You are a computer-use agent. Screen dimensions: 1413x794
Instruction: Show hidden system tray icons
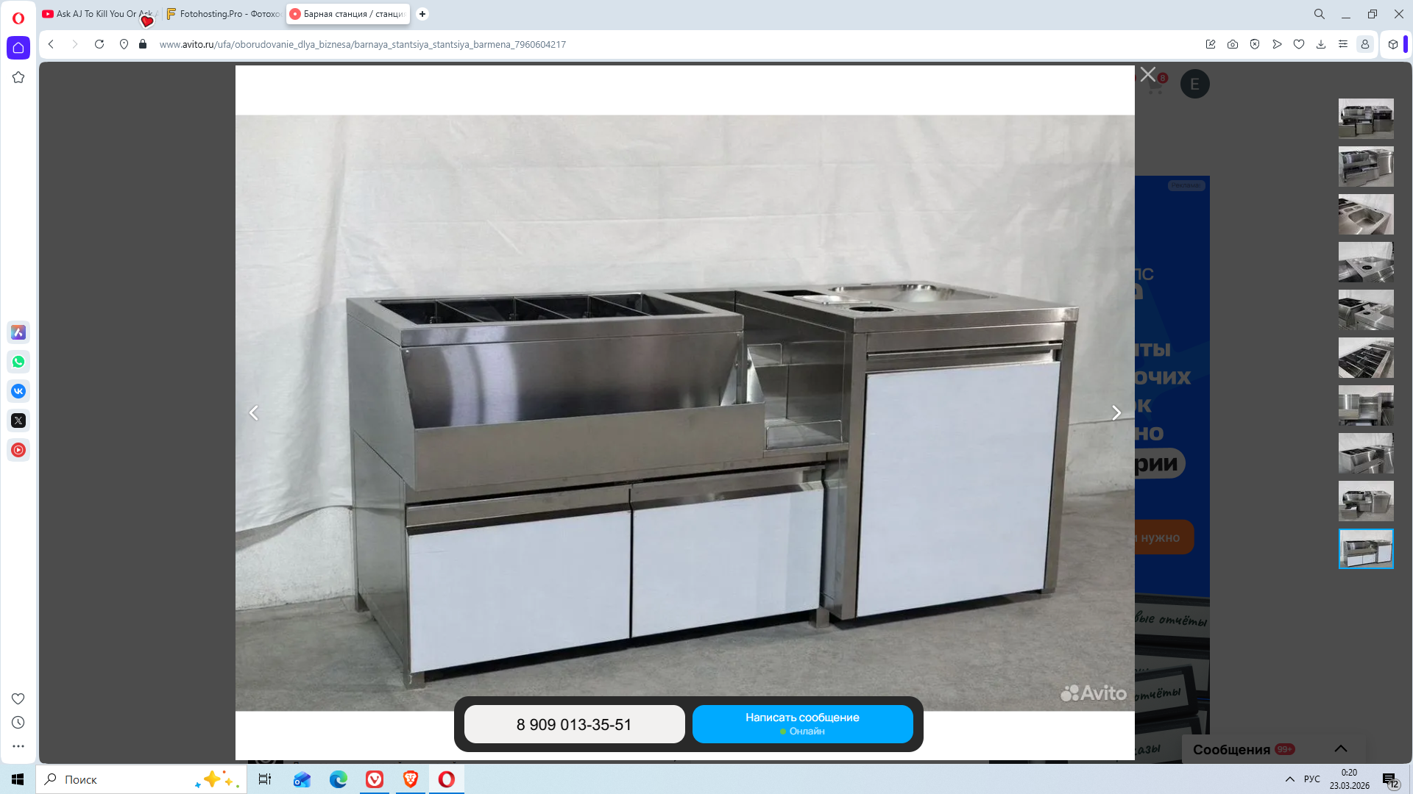1289,779
